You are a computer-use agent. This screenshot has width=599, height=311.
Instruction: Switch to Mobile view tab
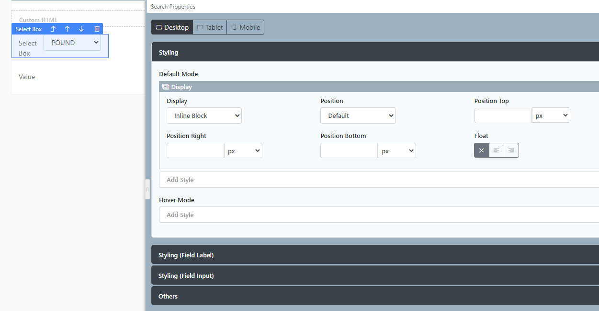246,27
